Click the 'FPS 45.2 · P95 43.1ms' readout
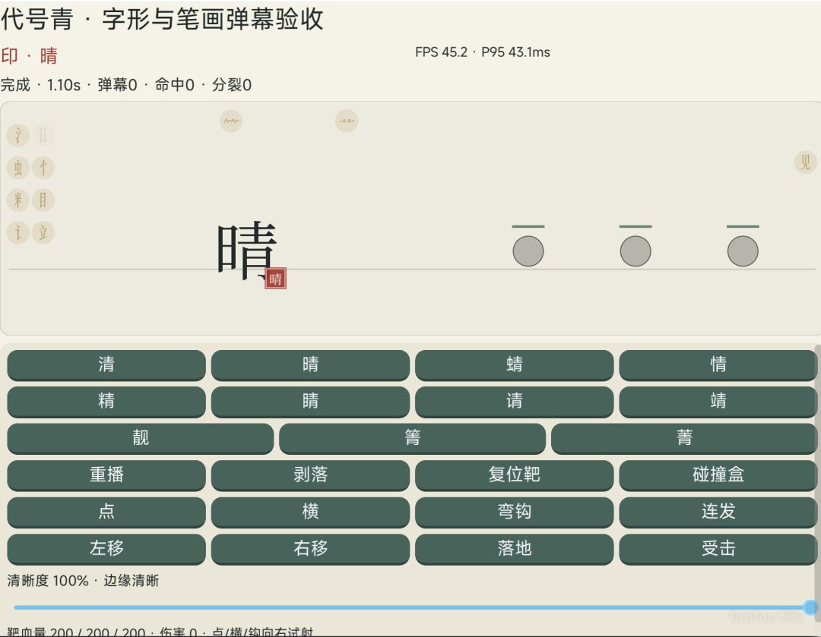Screen dimensions: 821x637 point(483,52)
